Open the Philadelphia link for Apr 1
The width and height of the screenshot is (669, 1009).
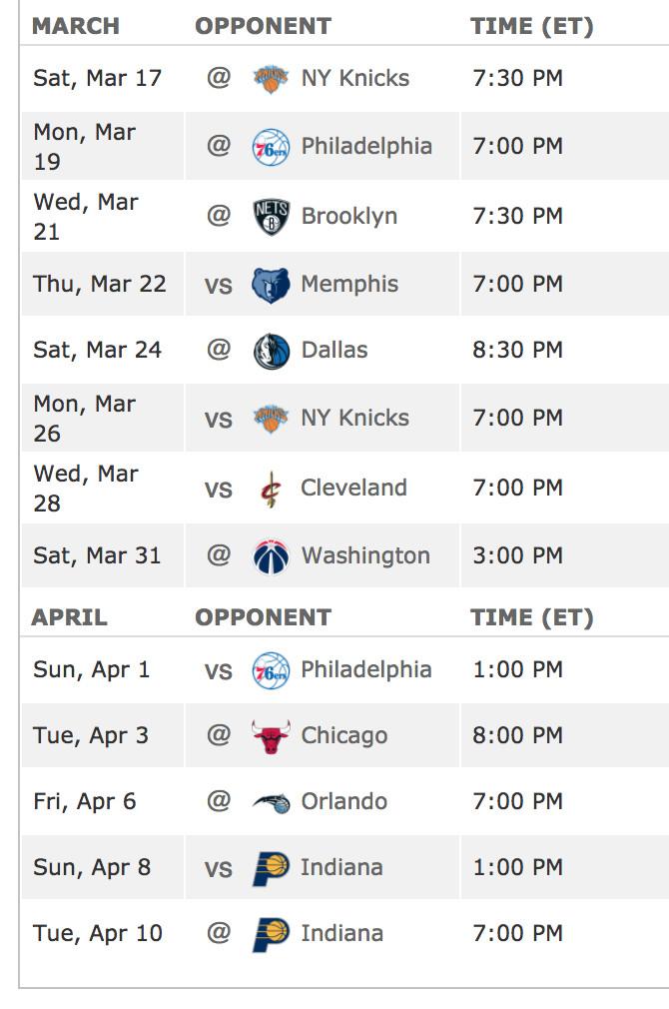click(365, 669)
